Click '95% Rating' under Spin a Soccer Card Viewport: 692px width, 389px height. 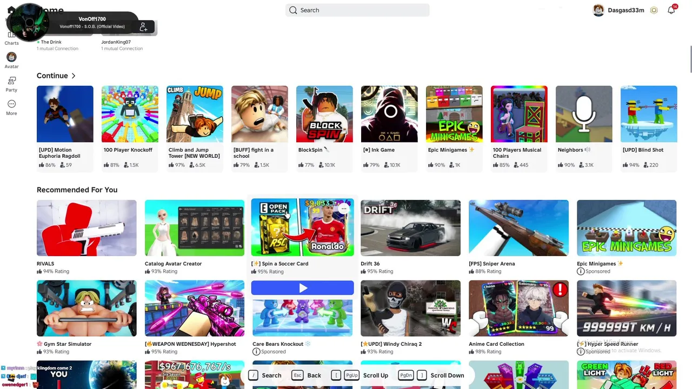click(271, 272)
